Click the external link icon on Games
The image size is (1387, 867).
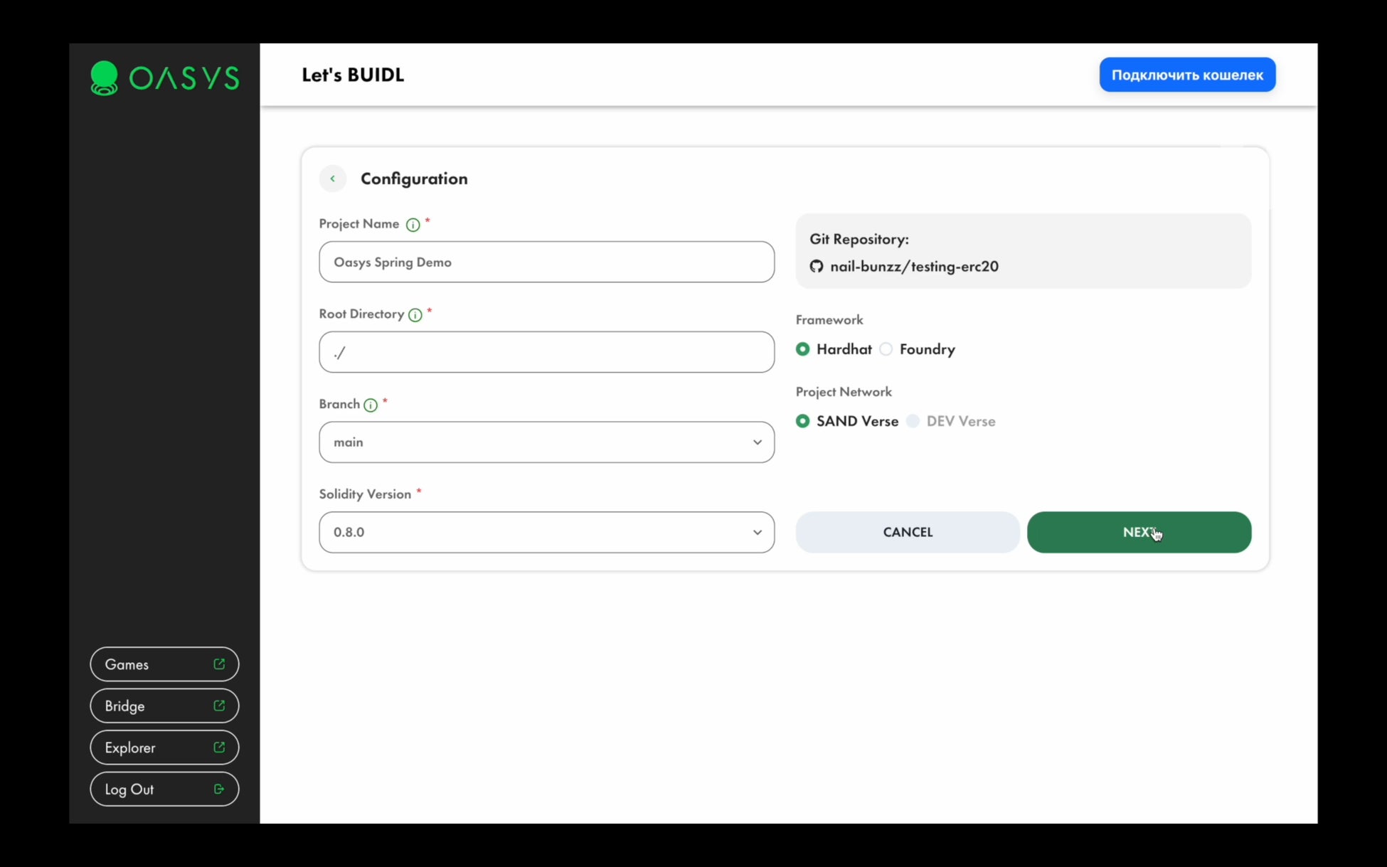point(219,664)
